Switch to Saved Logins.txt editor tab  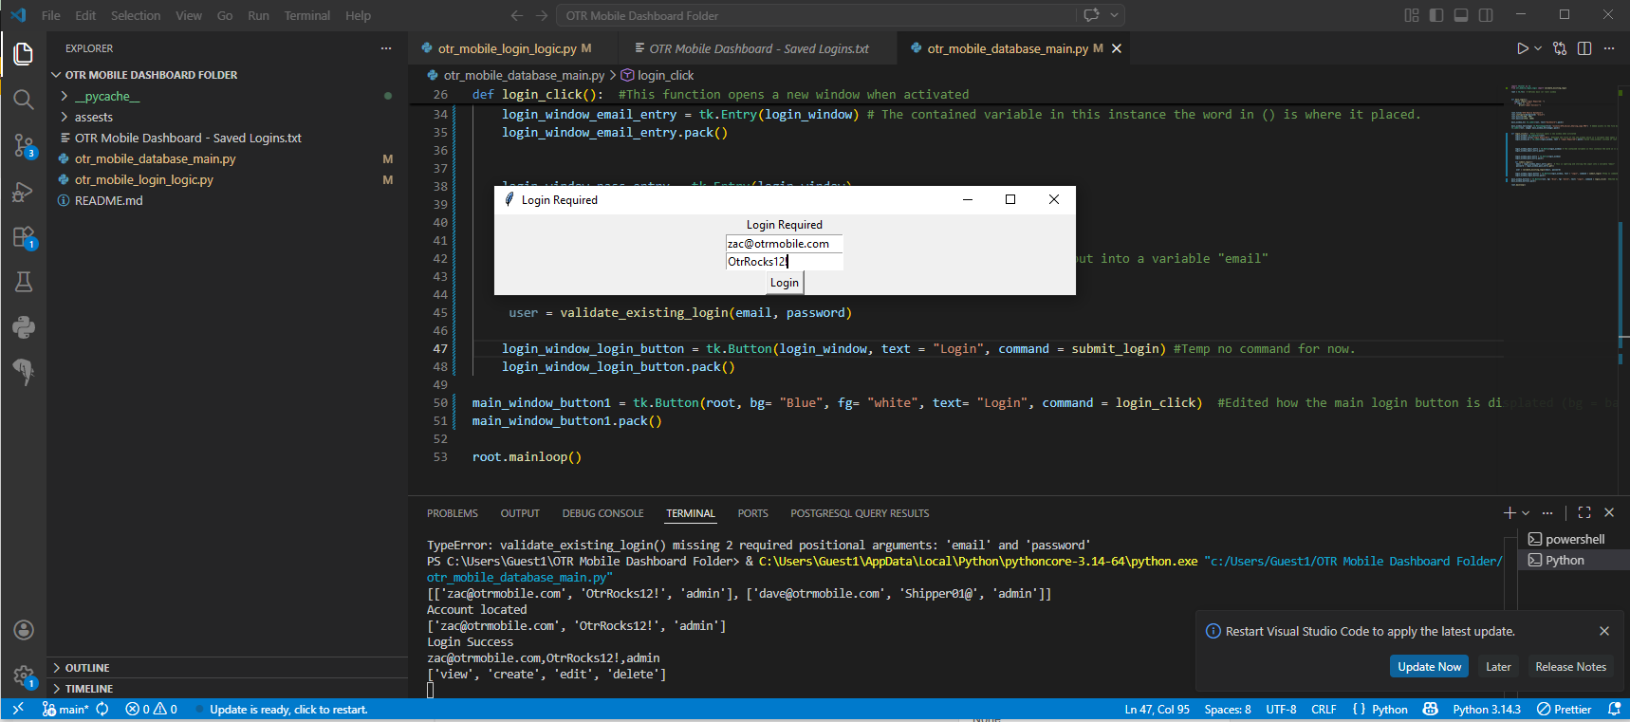pos(757,48)
